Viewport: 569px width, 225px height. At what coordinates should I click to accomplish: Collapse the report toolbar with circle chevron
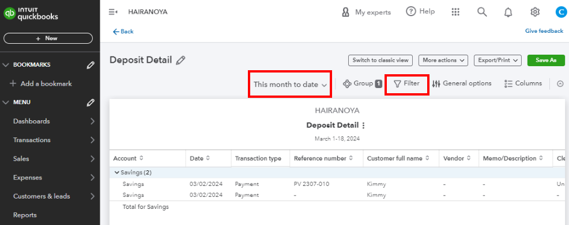(560, 83)
